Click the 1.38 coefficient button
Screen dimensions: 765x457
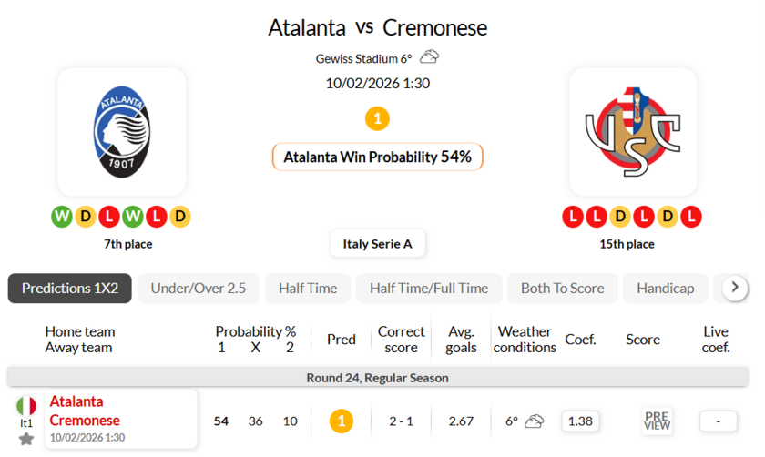pos(579,421)
